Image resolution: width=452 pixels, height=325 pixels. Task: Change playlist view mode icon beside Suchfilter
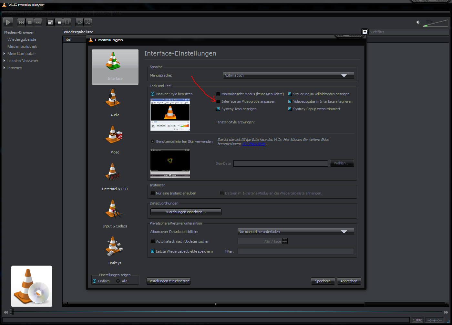tap(365, 32)
